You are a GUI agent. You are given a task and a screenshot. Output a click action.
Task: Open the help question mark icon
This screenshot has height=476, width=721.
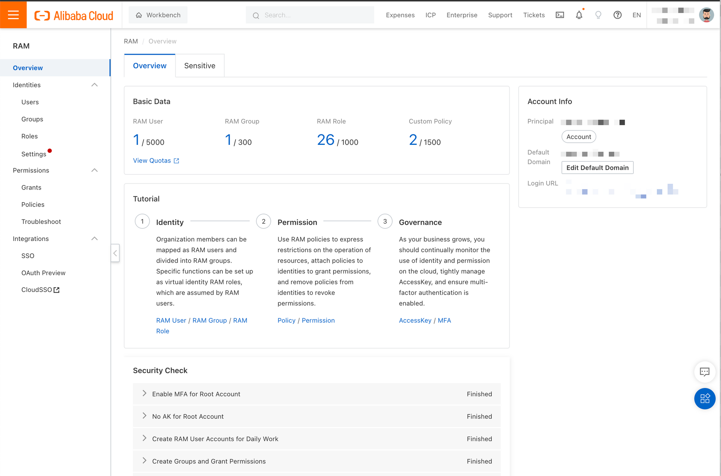click(x=617, y=15)
